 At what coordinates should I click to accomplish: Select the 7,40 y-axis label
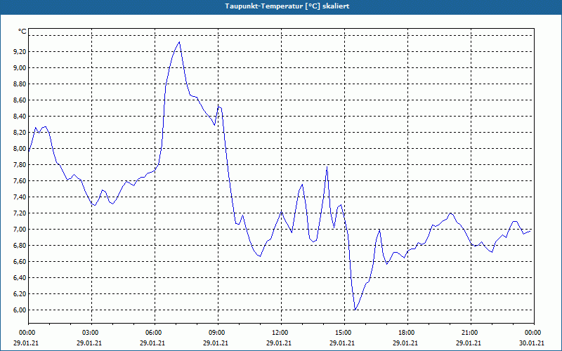coord(20,197)
